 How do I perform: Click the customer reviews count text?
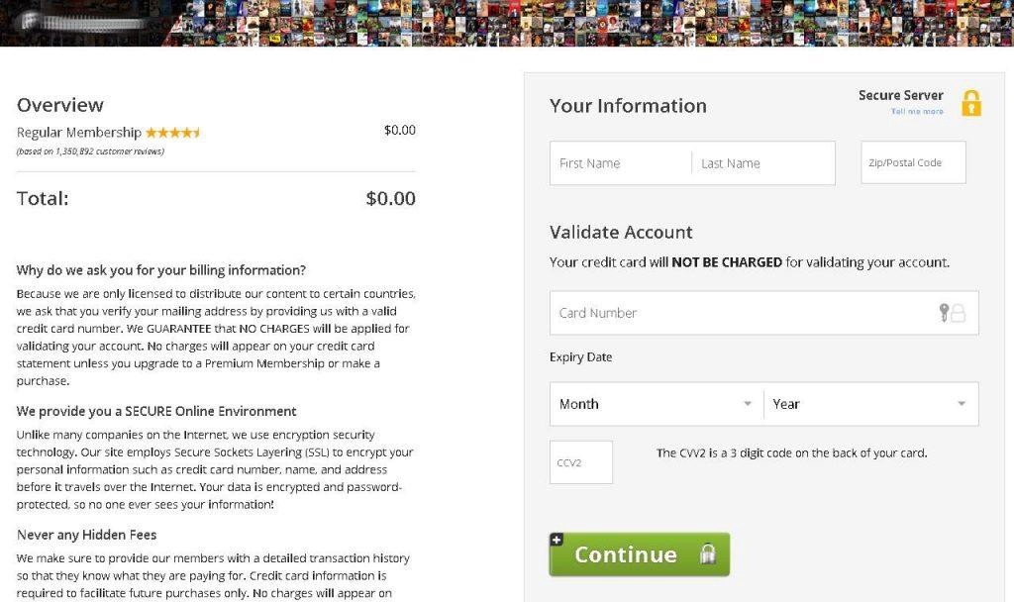point(90,151)
